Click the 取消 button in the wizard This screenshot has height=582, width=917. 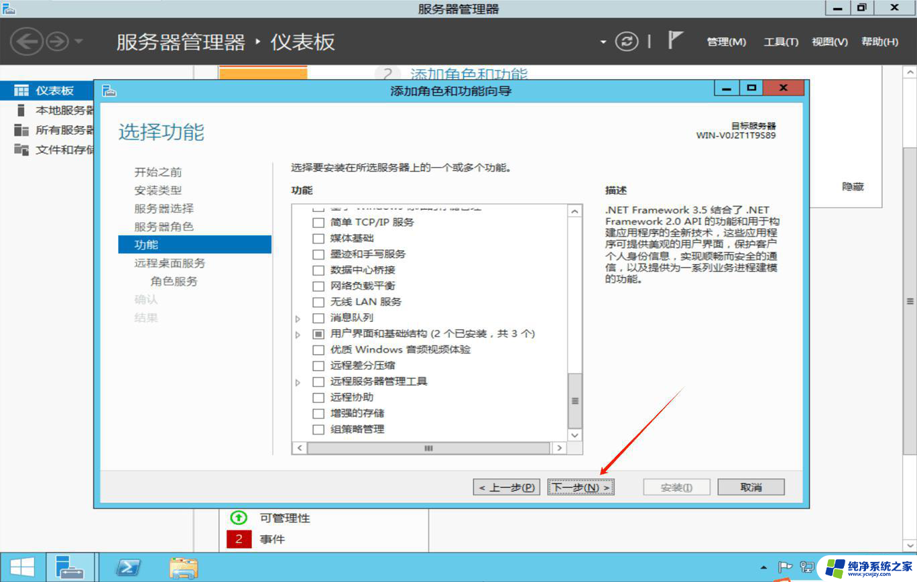pos(751,487)
